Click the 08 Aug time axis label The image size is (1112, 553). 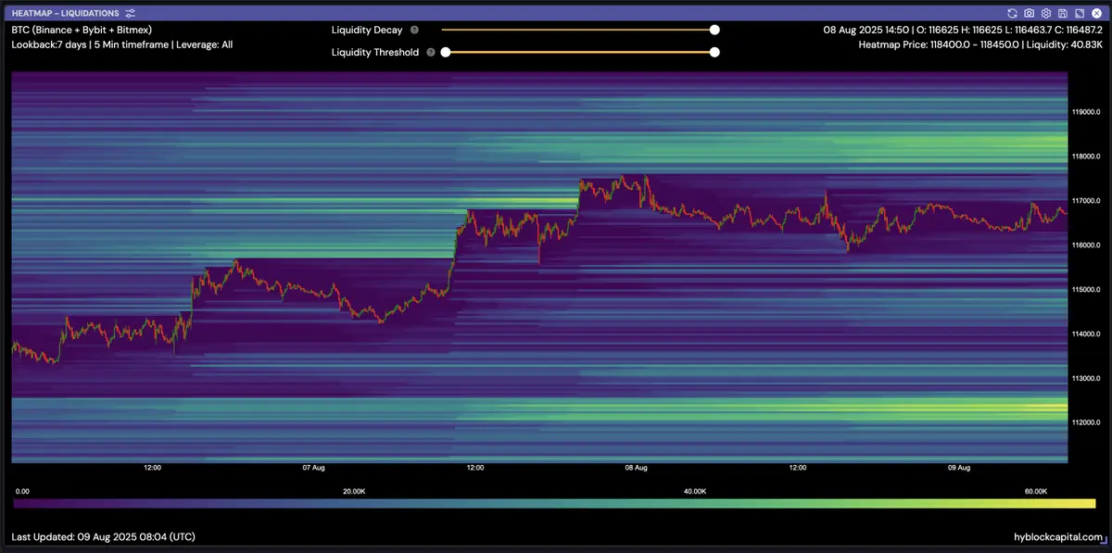coord(636,468)
